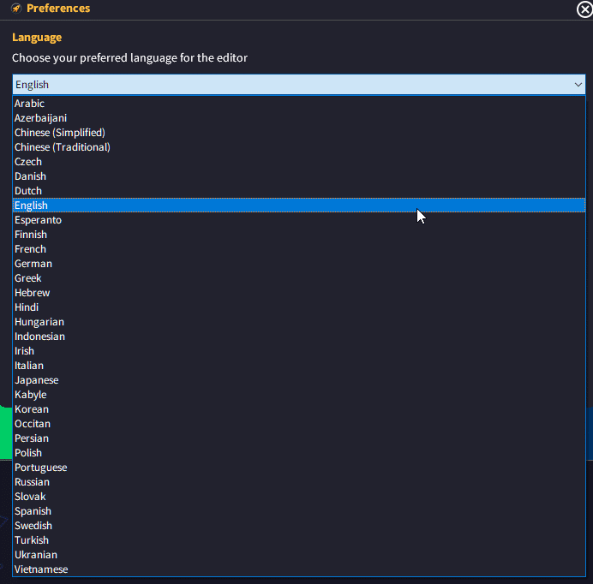Screen dimensions: 593x584
Task: Select Greek language option
Action: pyautogui.click(x=299, y=277)
